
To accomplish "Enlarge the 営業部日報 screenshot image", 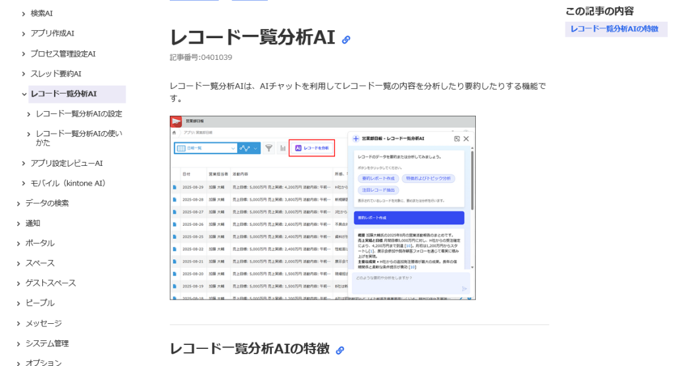I will point(323,208).
